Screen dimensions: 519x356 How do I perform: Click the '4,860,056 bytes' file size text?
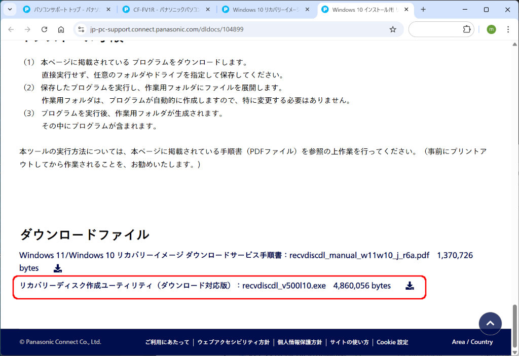click(x=362, y=286)
